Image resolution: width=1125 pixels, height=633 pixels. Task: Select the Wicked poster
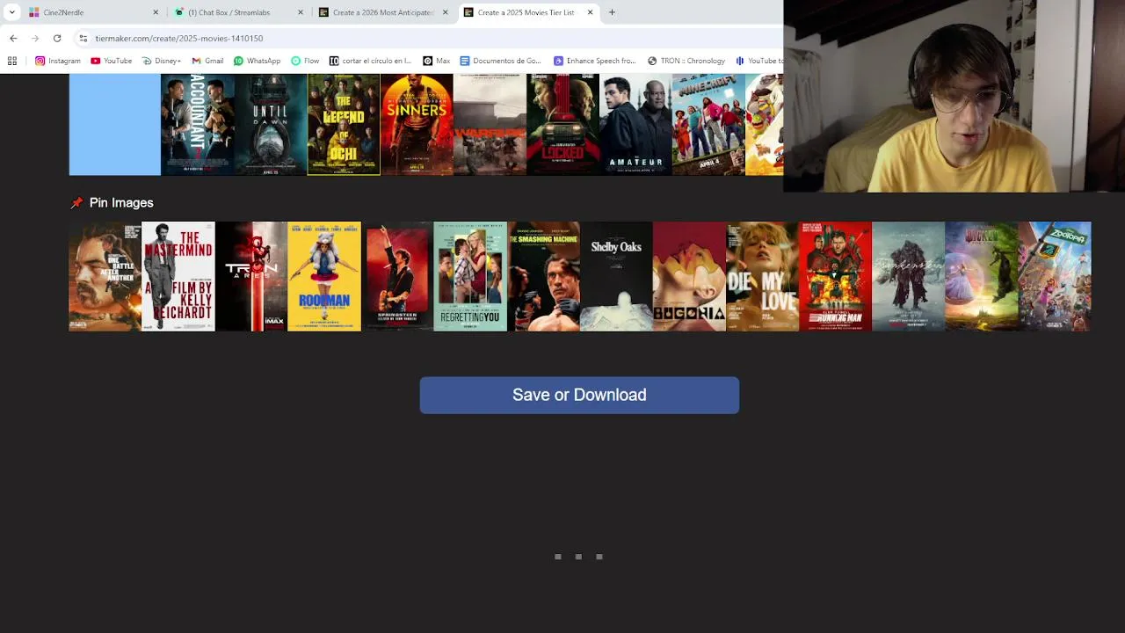click(981, 276)
